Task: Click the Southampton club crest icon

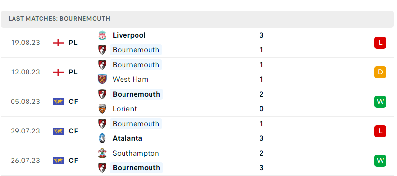Action: click(102, 153)
